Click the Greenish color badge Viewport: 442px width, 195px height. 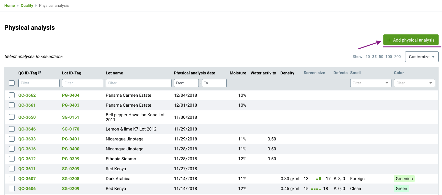point(404,179)
